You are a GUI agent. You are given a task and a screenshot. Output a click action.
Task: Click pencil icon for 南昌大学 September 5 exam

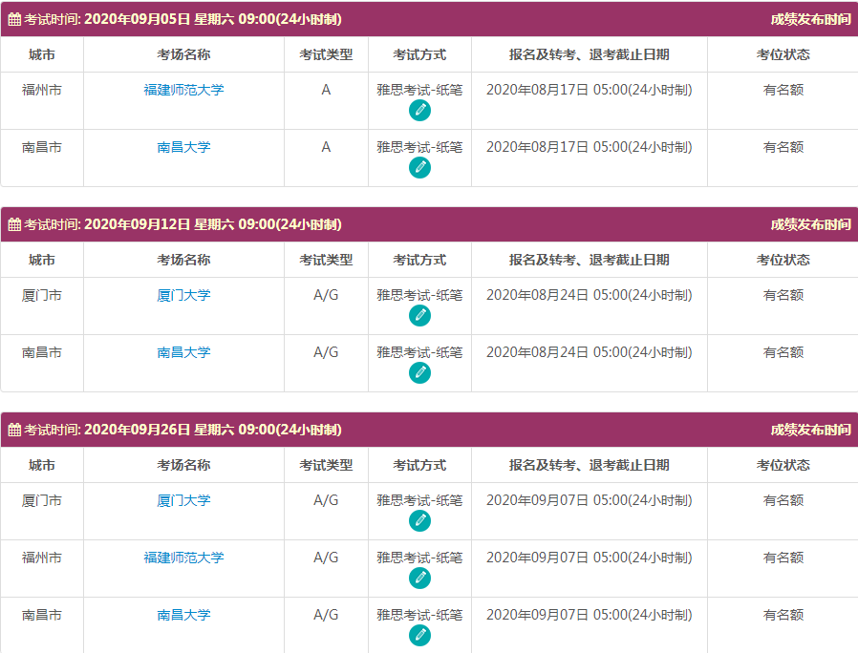pyautogui.click(x=419, y=168)
